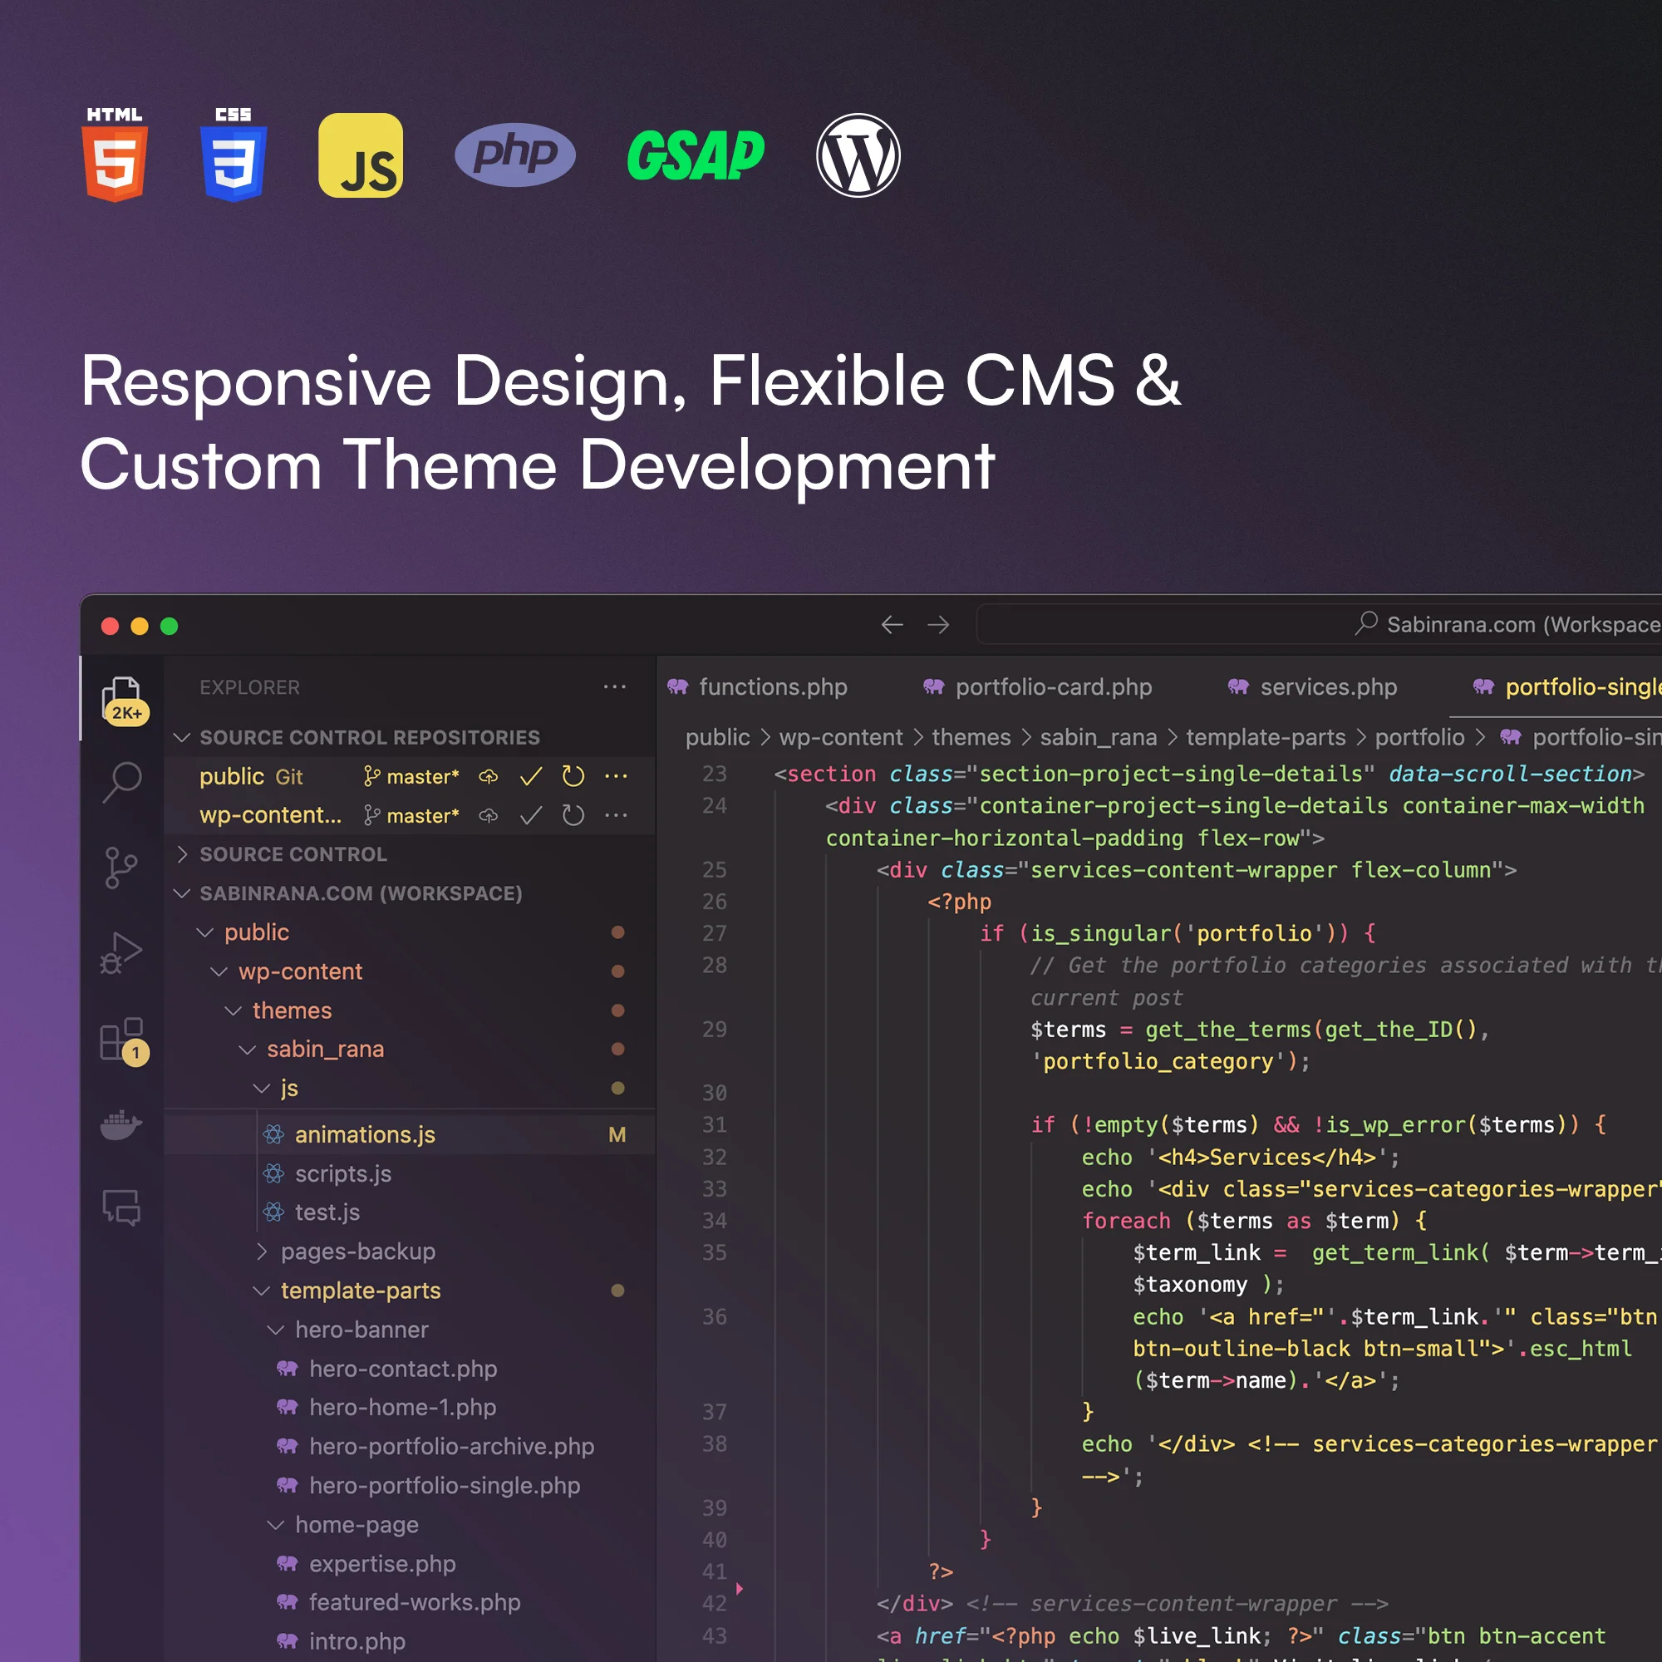Open scripts.js in the file tree
This screenshot has height=1662, width=1662.
click(x=342, y=1173)
